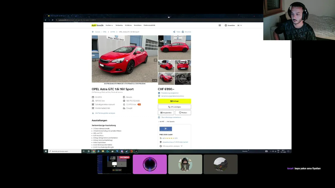Click the yellow Anfrage button
The width and height of the screenshot is (335, 188).
[174, 101]
